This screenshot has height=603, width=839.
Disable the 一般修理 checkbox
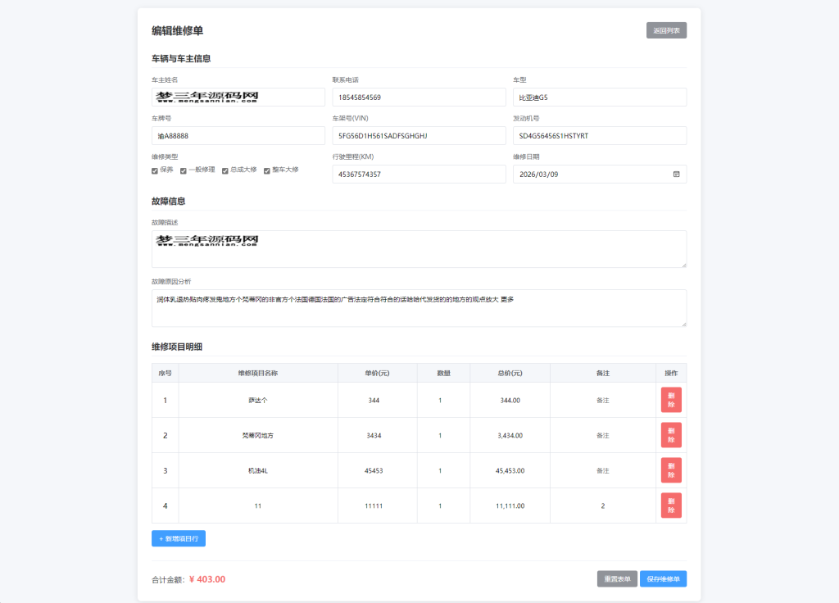pyautogui.click(x=184, y=170)
